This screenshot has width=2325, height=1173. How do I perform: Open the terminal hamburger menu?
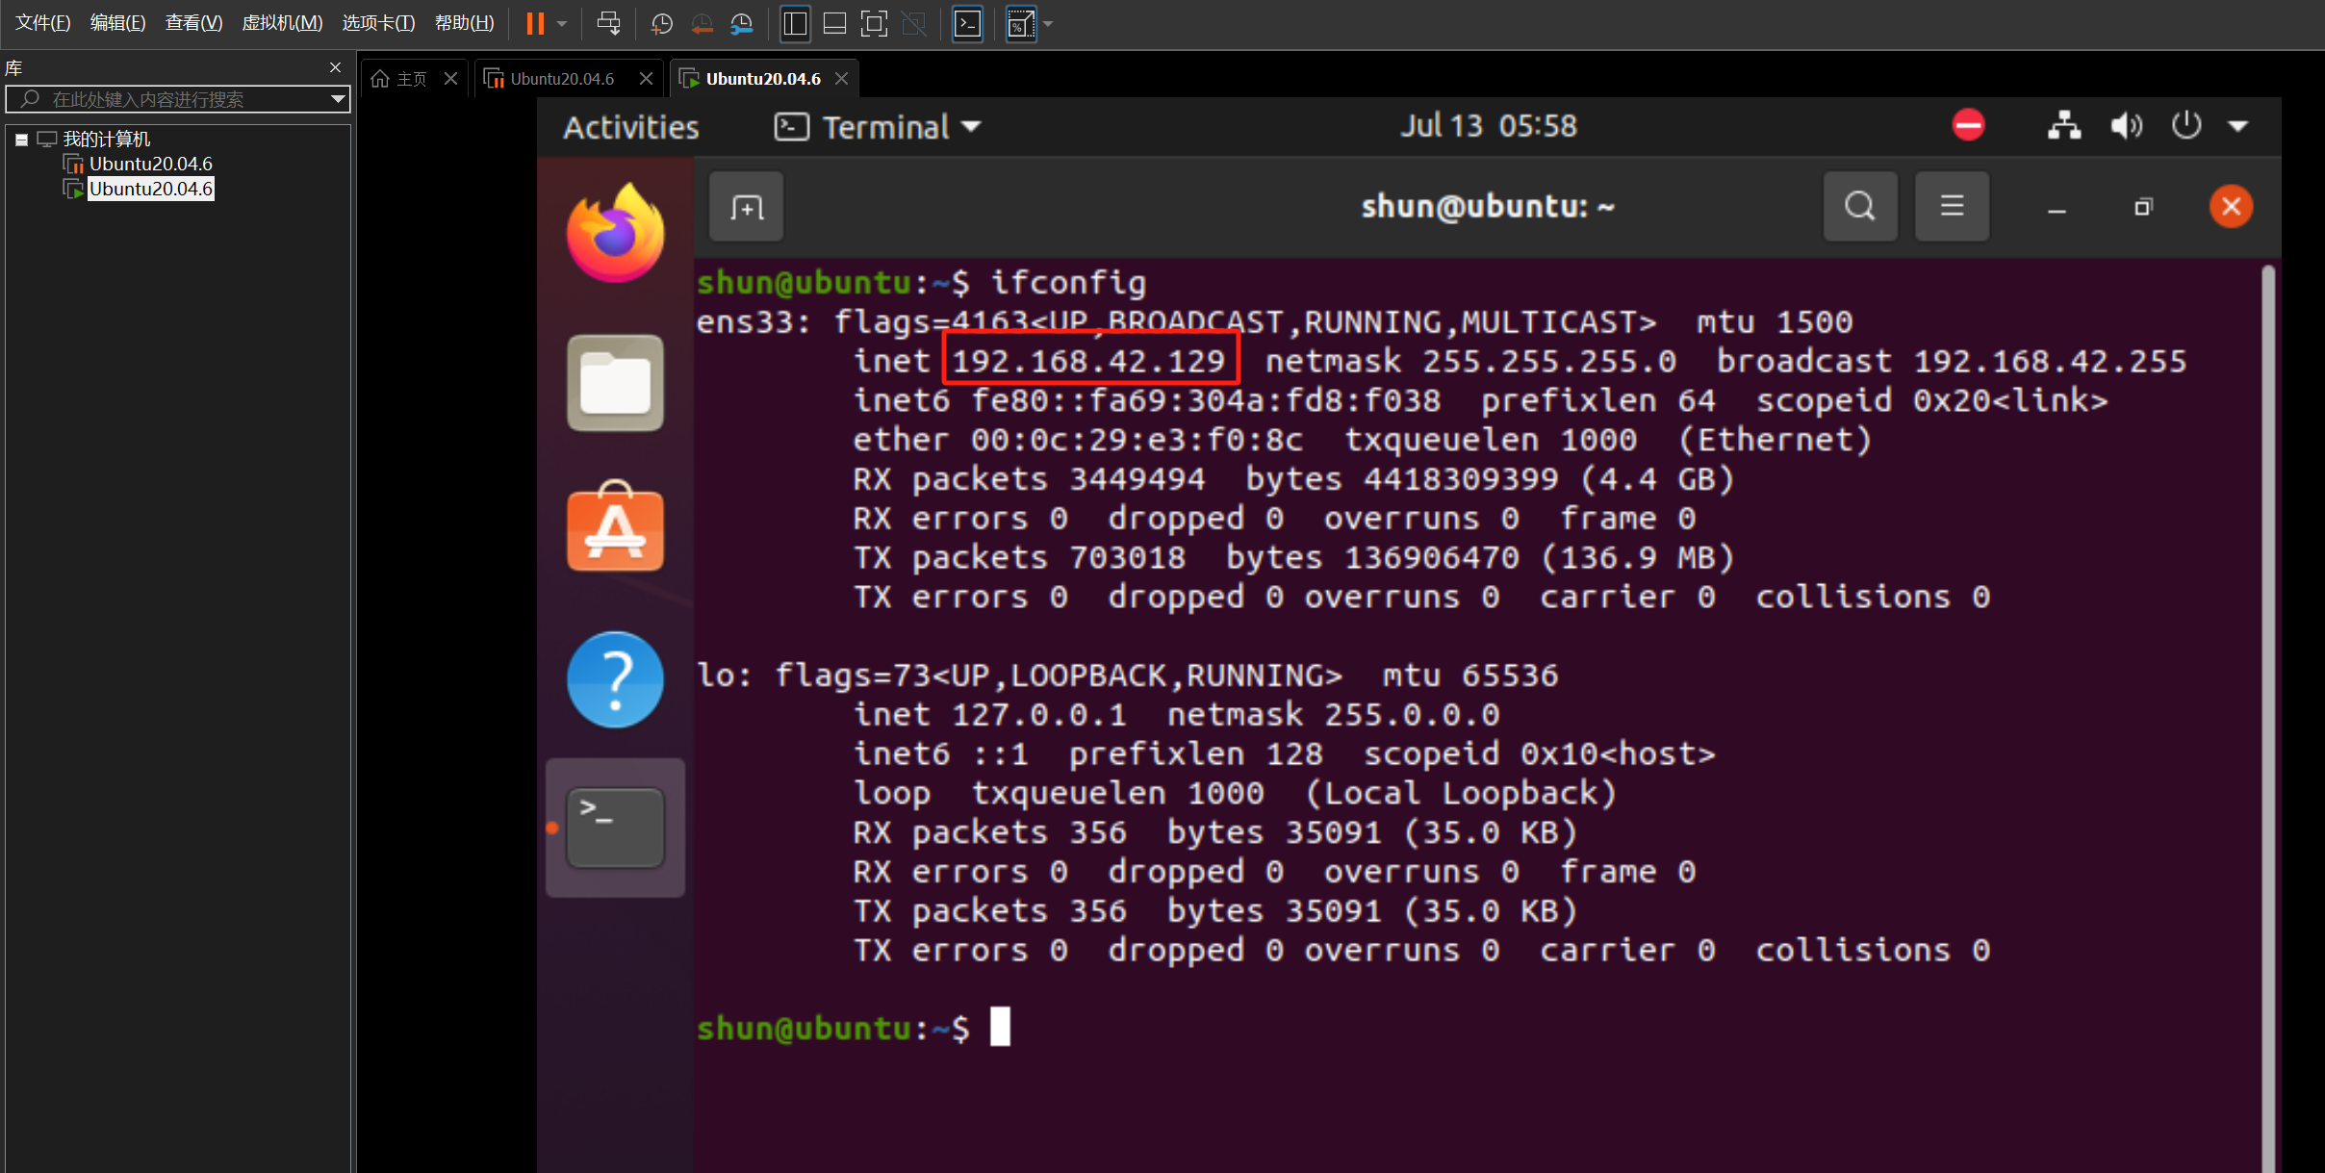tap(1952, 206)
